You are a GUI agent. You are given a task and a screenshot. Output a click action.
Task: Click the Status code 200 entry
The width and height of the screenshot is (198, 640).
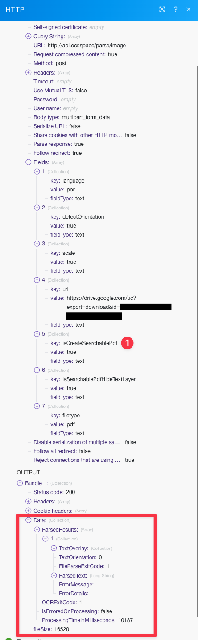[54, 492]
